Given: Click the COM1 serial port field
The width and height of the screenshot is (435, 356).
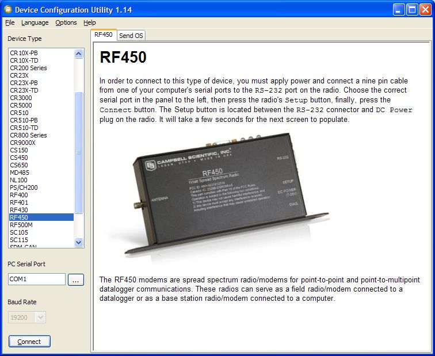Looking at the screenshot, I should pyautogui.click(x=37, y=279).
